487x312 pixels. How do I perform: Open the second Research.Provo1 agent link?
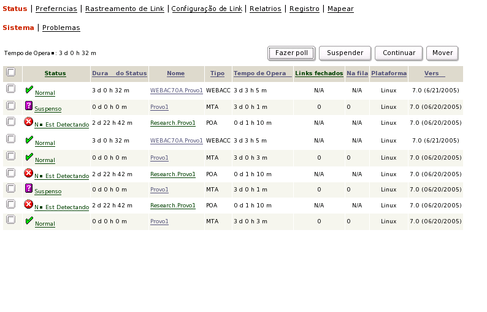173,174
